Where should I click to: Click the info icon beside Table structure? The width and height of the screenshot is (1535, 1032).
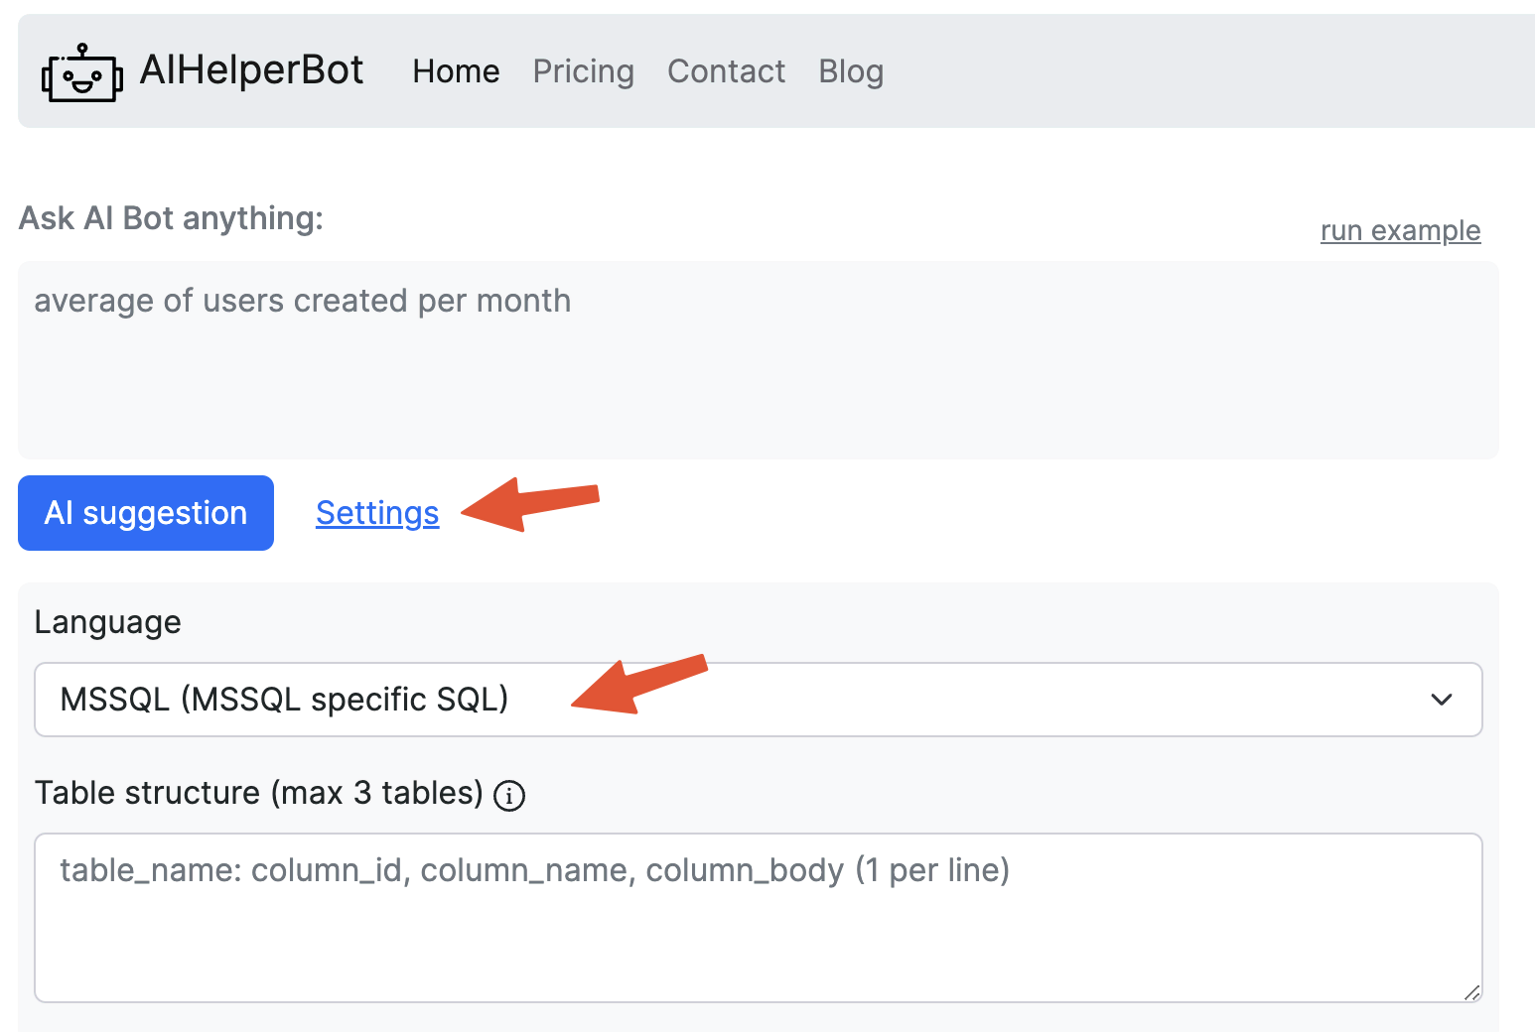(509, 795)
